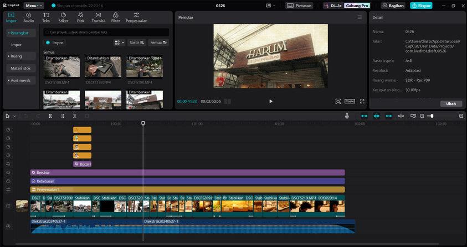Image resolution: width=467 pixels, height=247 pixels.
Task: Click the zoom-out minus icon on timeline
Action: (x=422, y=116)
